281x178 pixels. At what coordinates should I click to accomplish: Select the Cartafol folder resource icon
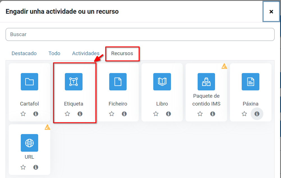29,82
